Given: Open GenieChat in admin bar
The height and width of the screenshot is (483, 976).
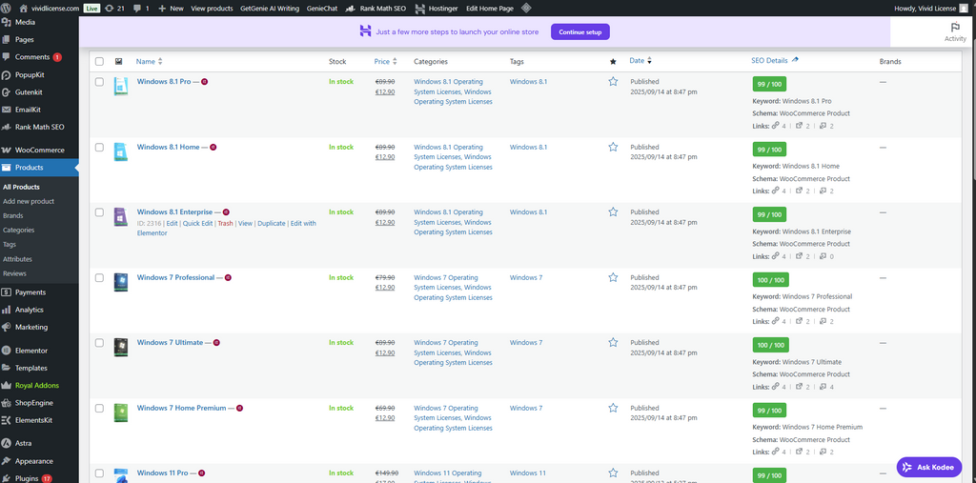Looking at the screenshot, I should click(x=322, y=9).
